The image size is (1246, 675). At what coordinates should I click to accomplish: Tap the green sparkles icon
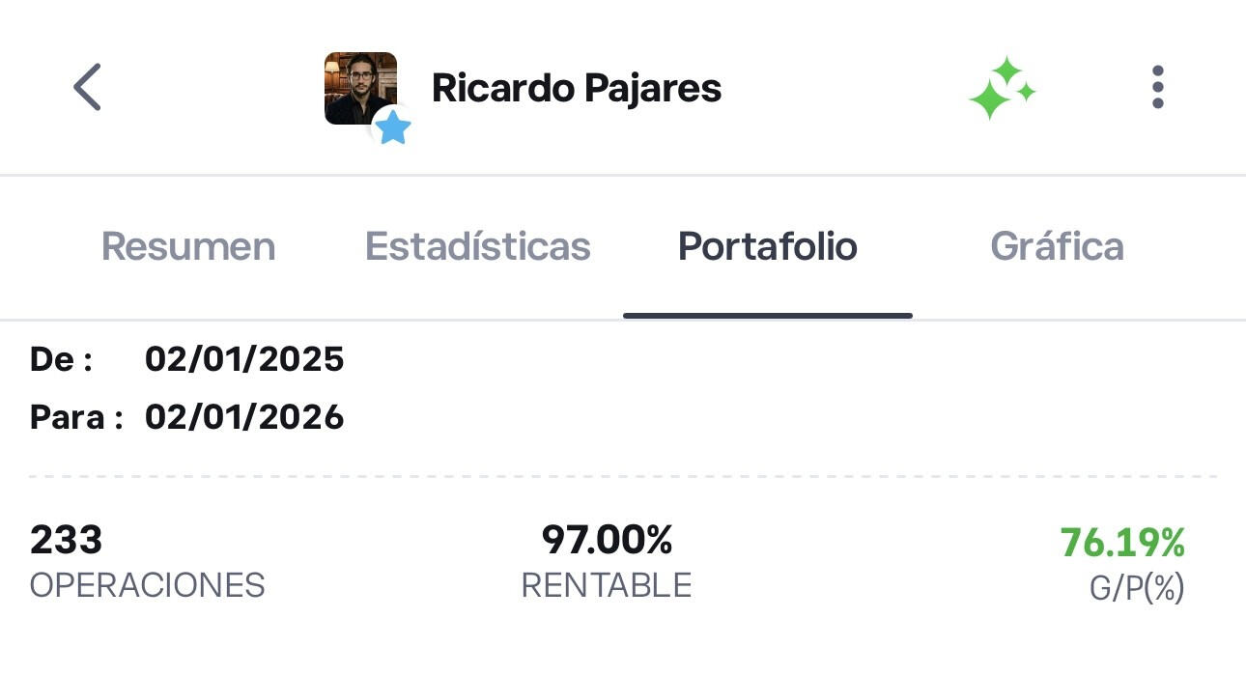click(1002, 89)
